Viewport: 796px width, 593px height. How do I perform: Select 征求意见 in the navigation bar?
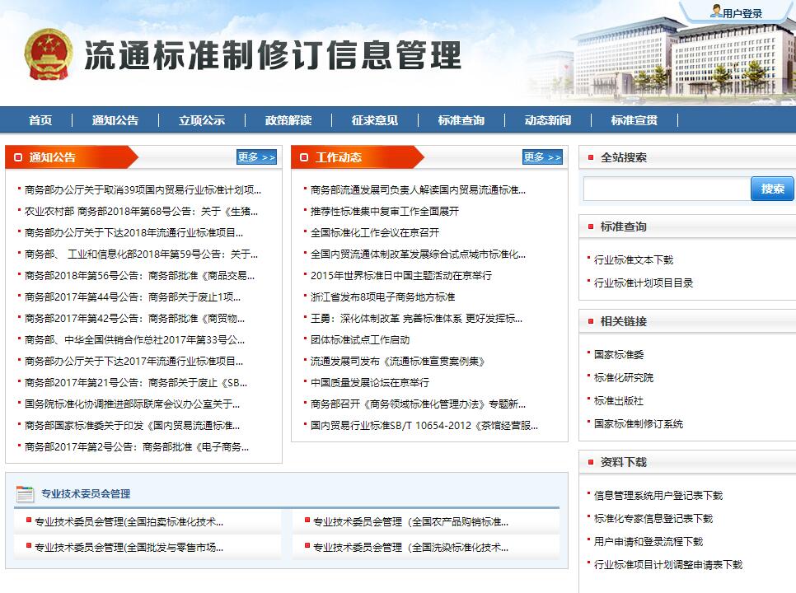coord(374,120)
